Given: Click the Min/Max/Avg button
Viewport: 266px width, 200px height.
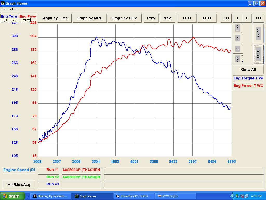Looking at the screenshot, I should tap(19, 185).
